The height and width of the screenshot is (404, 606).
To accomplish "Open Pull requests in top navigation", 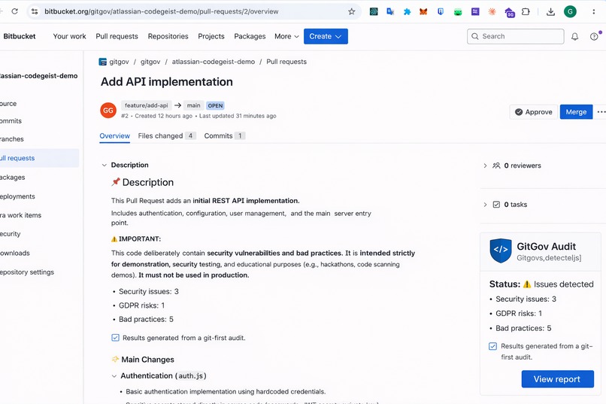I will 117,36.
